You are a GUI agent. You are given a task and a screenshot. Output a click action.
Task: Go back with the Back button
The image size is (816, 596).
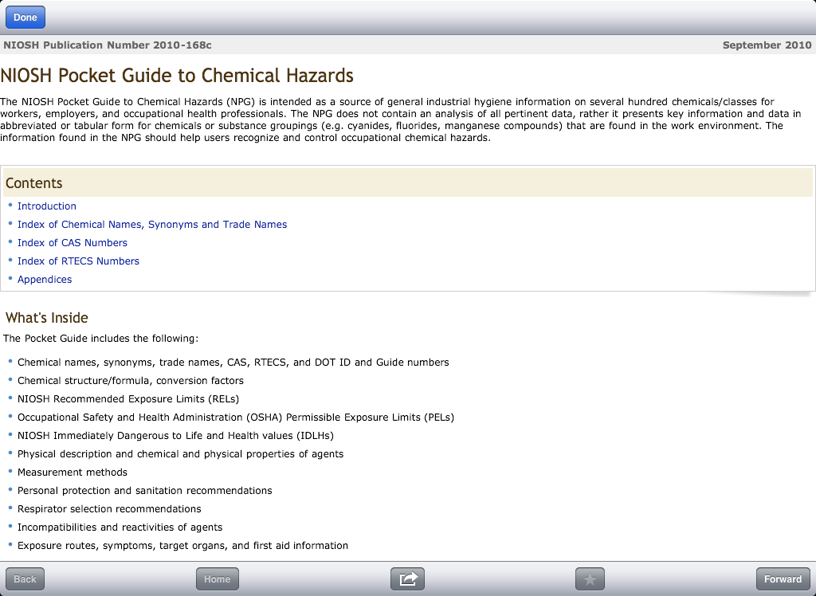[25, 579]
